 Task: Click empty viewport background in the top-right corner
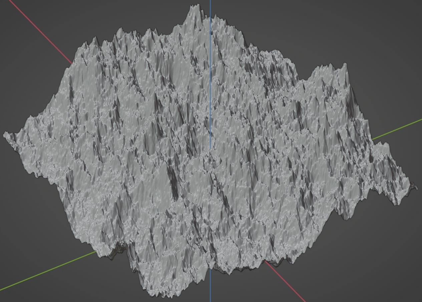point(384,27)
